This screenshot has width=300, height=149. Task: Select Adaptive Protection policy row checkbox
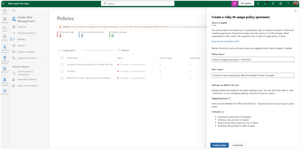[x=62, y=65]
